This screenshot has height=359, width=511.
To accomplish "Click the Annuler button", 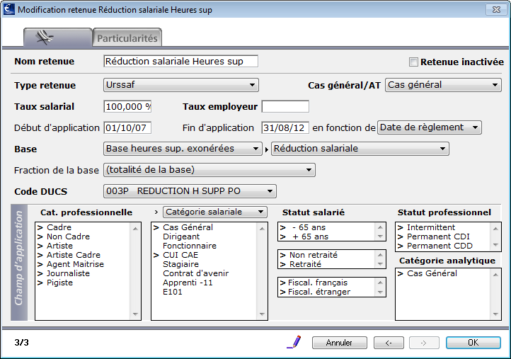I will pos(340,343).
